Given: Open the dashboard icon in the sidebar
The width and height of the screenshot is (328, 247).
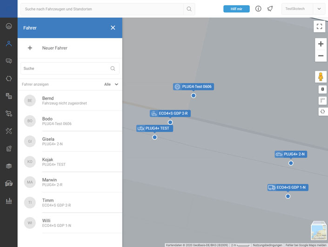Looking at the screenshot, I should pyautogui.click(x=8, y=26).
